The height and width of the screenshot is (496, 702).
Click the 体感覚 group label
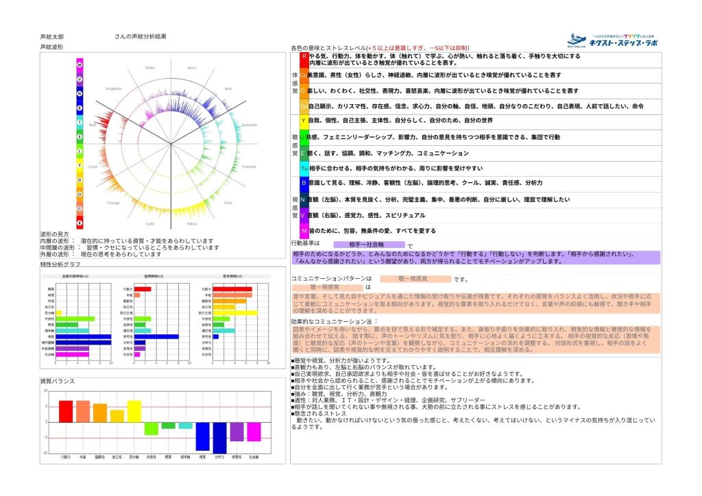pyautogui.click(x=295, y=83)
